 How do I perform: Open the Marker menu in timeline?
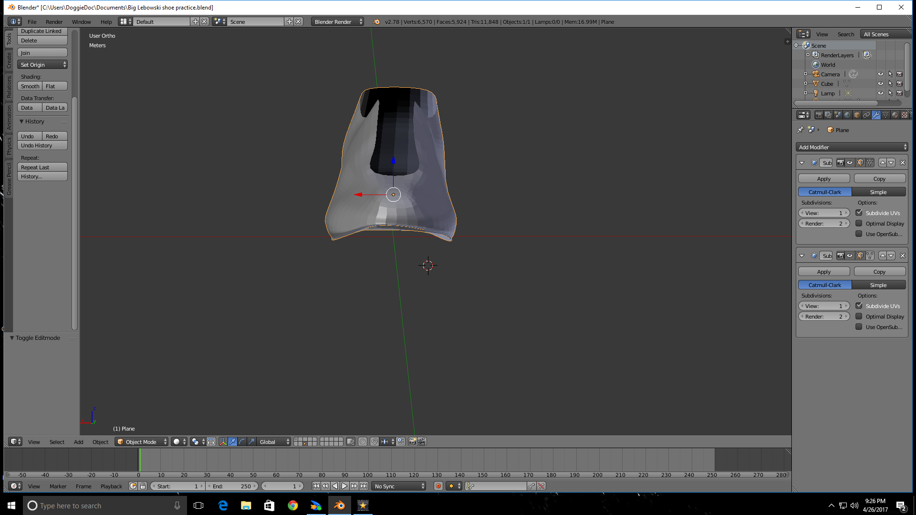point(58,486)
